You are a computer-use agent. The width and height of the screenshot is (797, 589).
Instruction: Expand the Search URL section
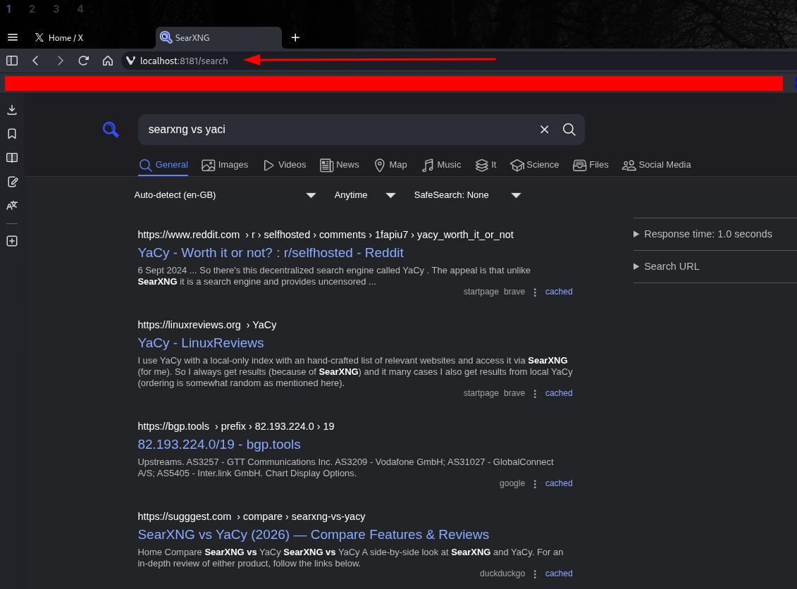pos(667,266)
